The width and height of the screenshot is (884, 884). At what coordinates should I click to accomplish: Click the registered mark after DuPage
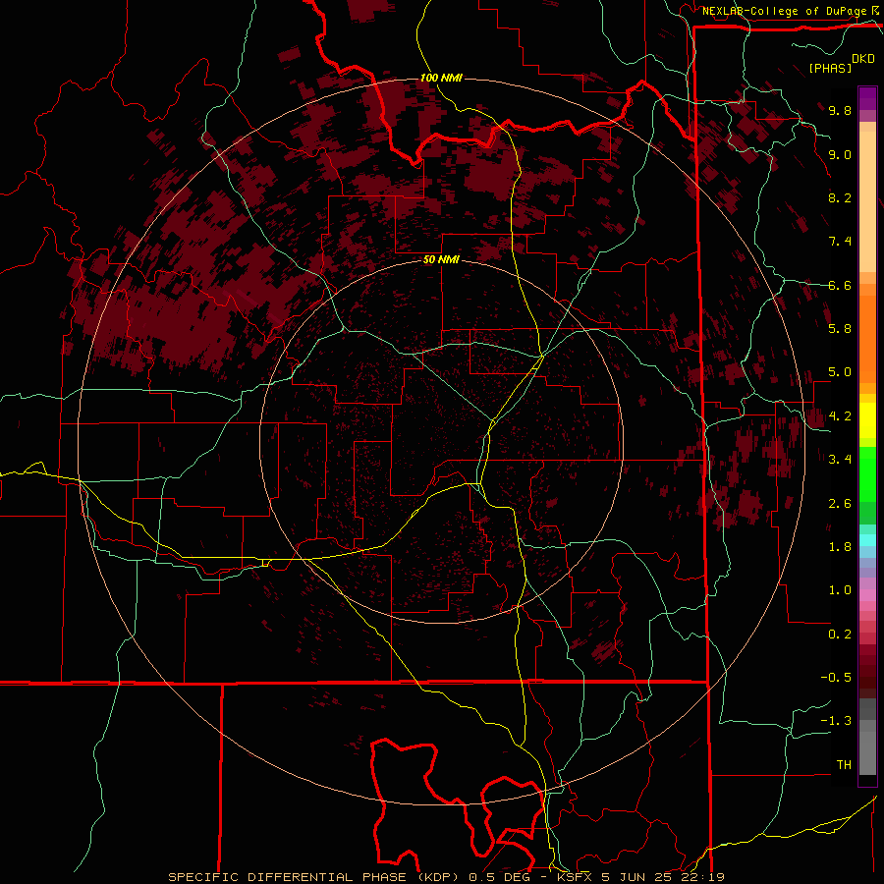pos(874,10)
